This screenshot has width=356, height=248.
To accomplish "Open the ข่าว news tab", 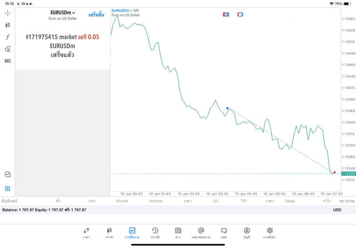I will pyautogui.click(x=177, y=232).
